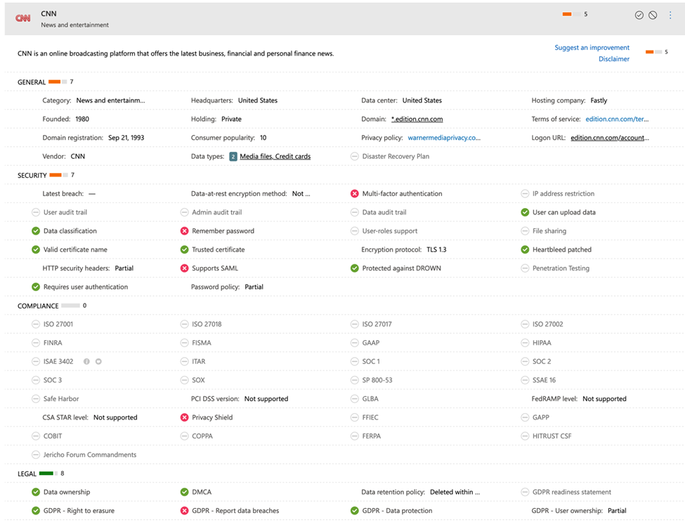
Task: Click the grey dash icon beside Disaster Recovery Plan
Action: [355, 157]
